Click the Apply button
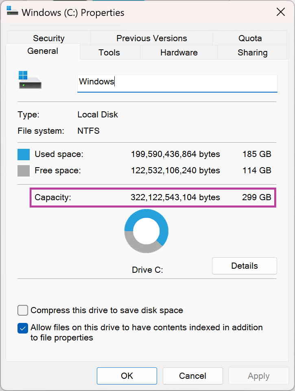This screenshot has height=391, width=295. [259, 376]
